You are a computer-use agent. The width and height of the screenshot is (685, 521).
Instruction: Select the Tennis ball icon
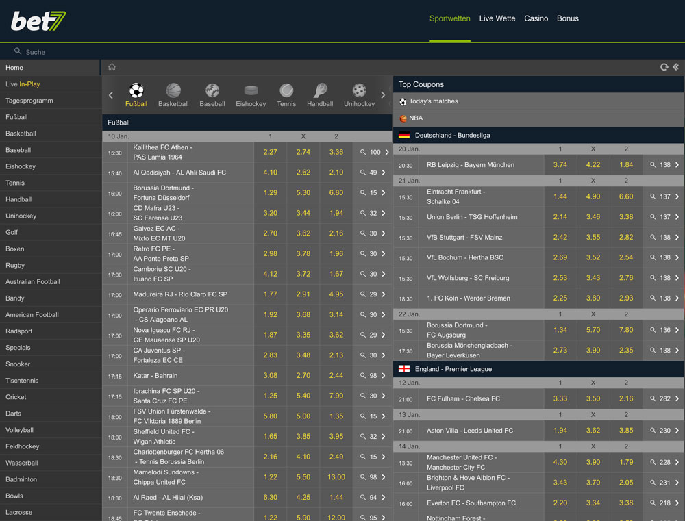pos(286,90)
